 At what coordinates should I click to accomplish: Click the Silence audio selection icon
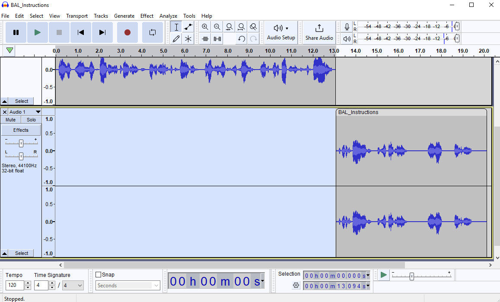tap(217, 38)
